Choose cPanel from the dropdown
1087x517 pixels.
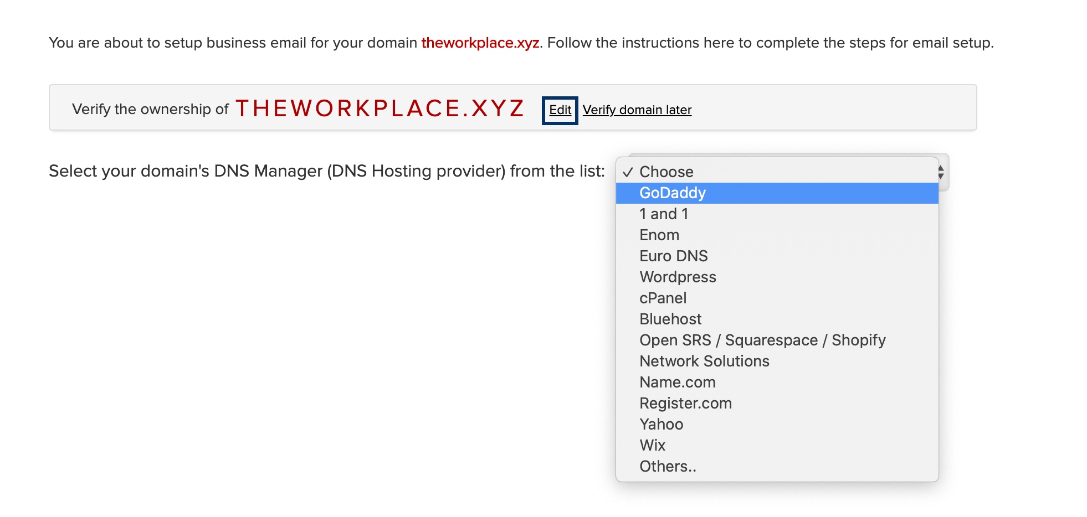tap(777, 298)
